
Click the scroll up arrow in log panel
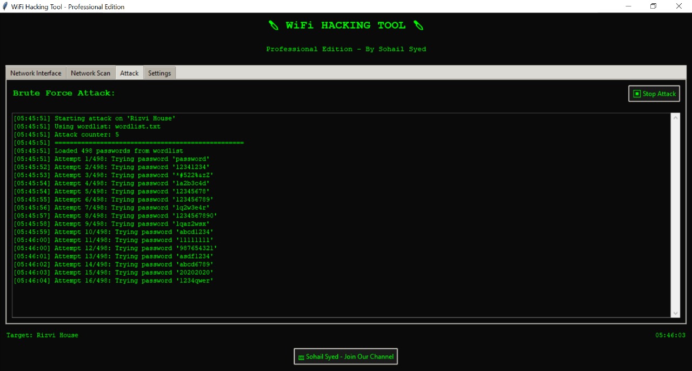(675, 117)
